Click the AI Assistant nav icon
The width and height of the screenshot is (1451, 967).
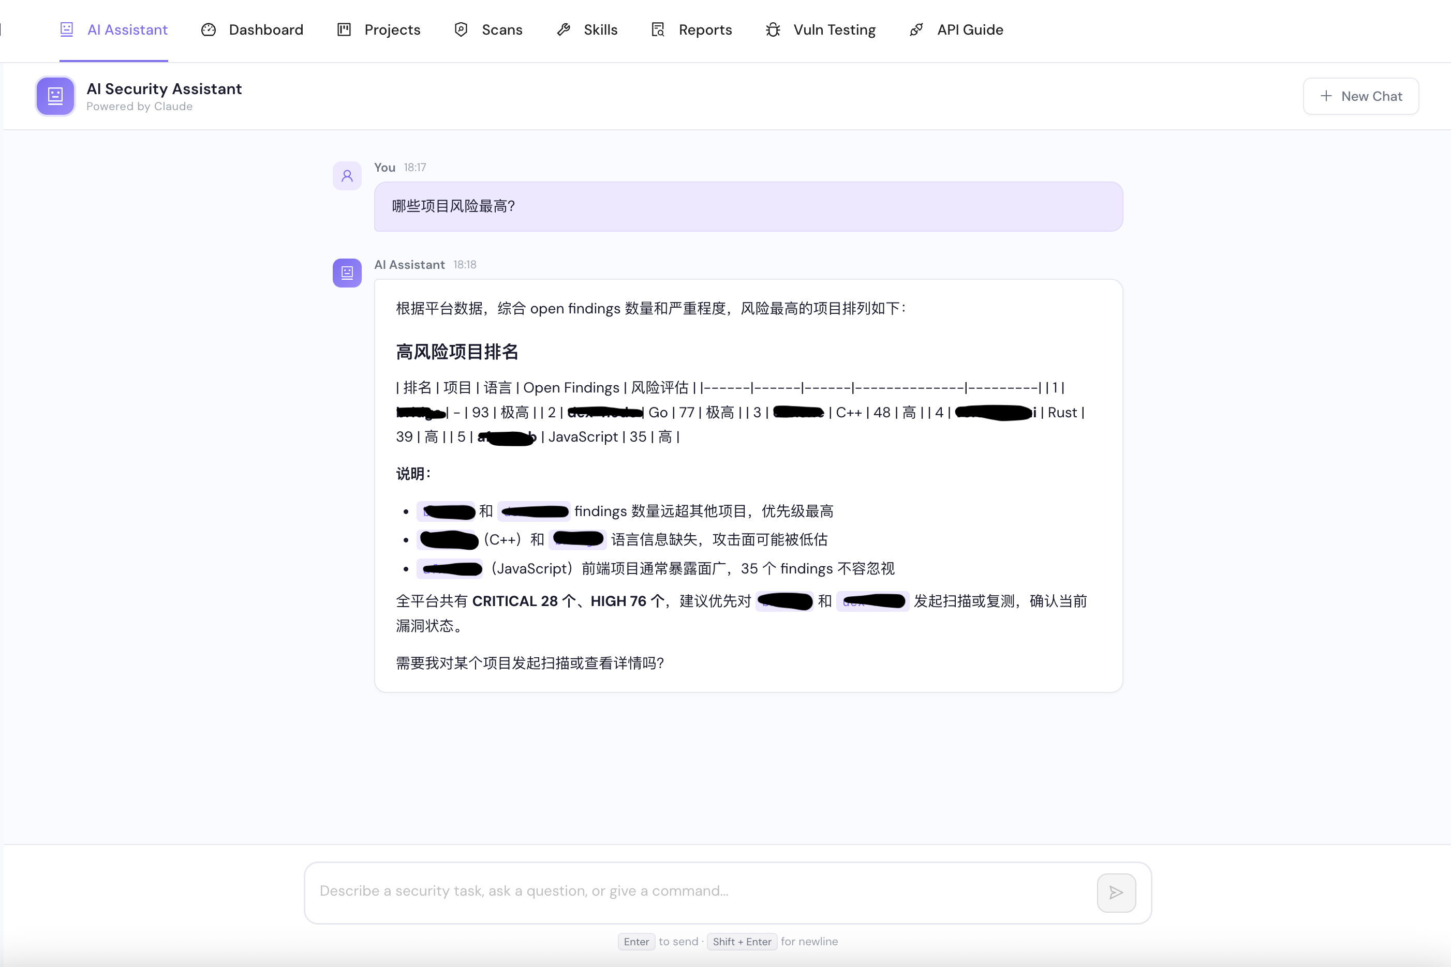(x=67, y=29)
